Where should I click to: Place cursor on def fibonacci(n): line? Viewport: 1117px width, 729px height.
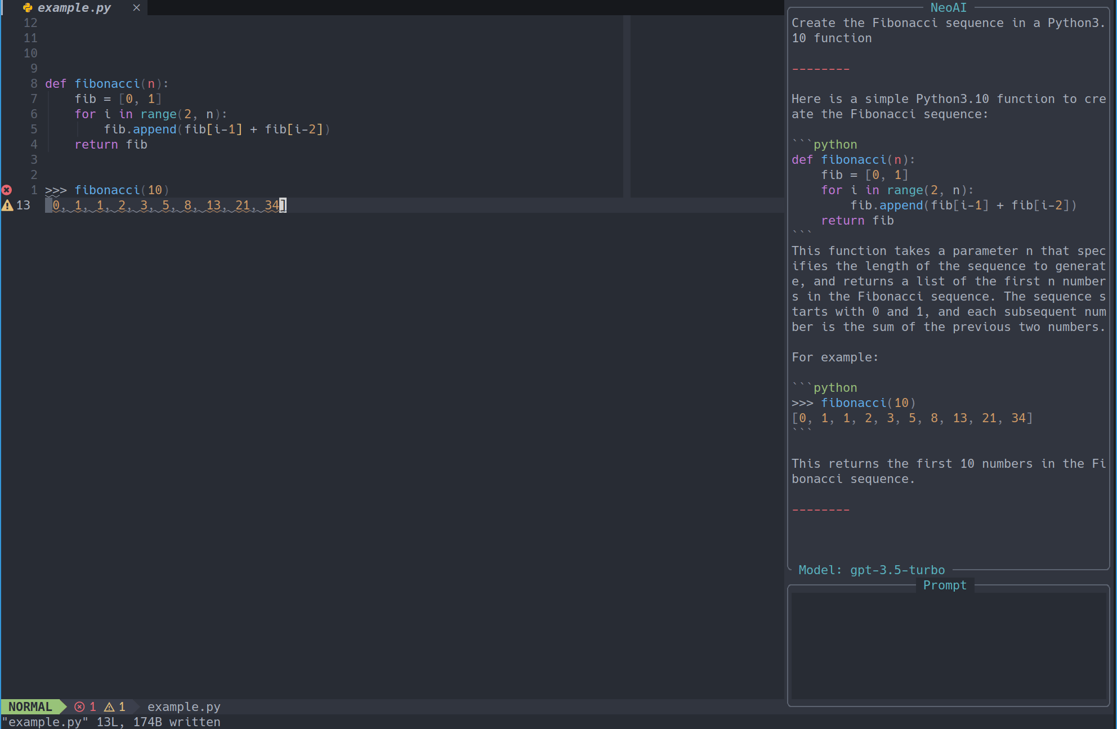click(107, 83)
